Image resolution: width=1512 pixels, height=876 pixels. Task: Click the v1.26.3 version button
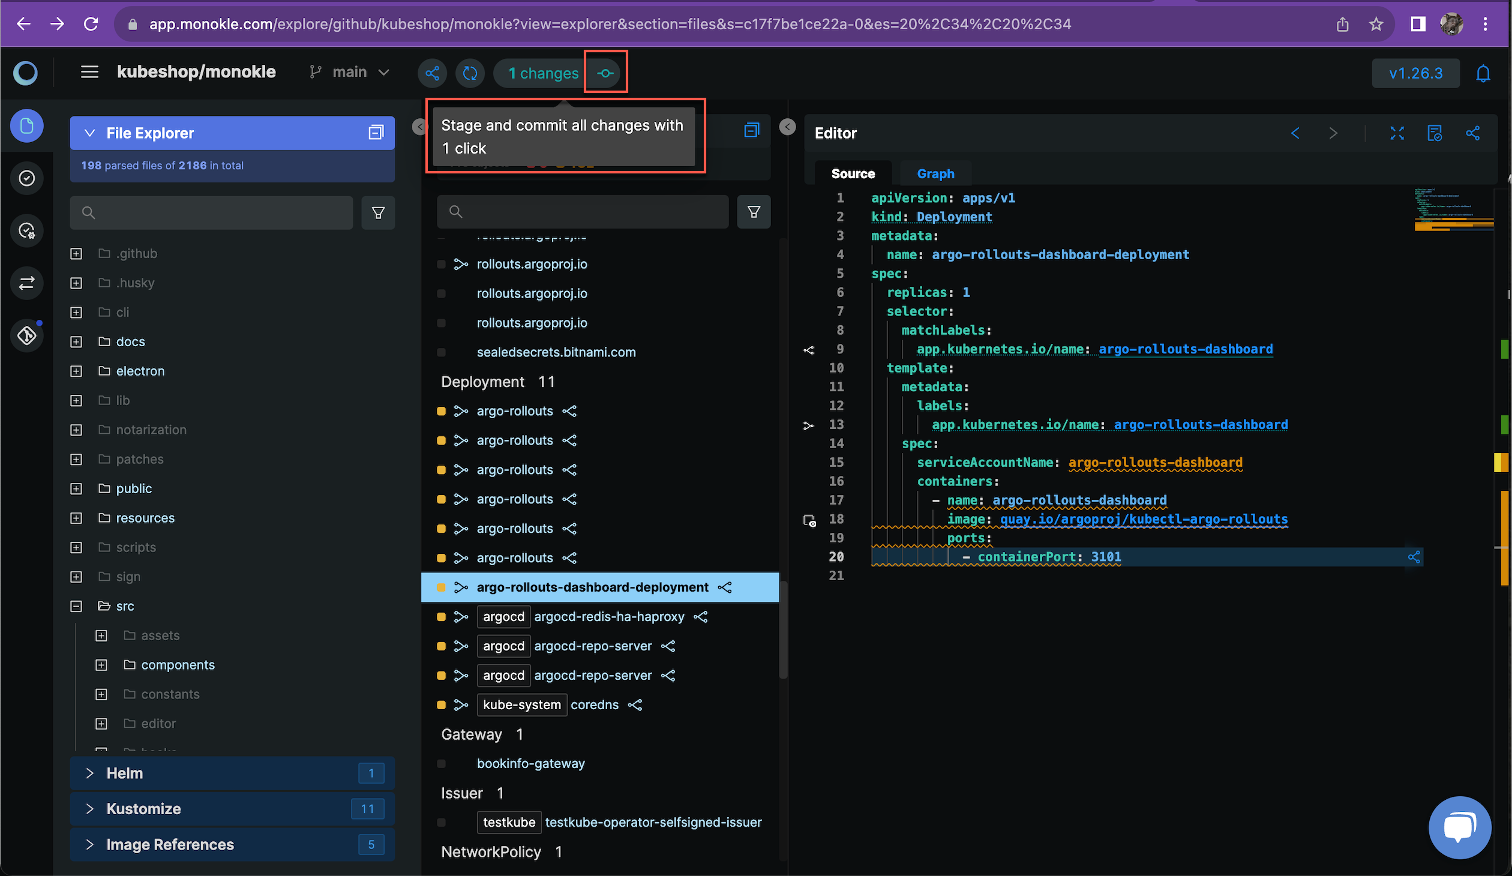point(1415,73)
